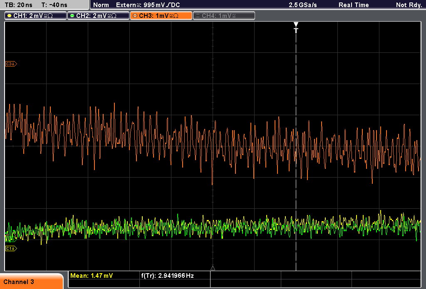Click the yellow CH1 indicator dot
The height and width of the screenshot is (289, 426).
(x=10, y=16)
